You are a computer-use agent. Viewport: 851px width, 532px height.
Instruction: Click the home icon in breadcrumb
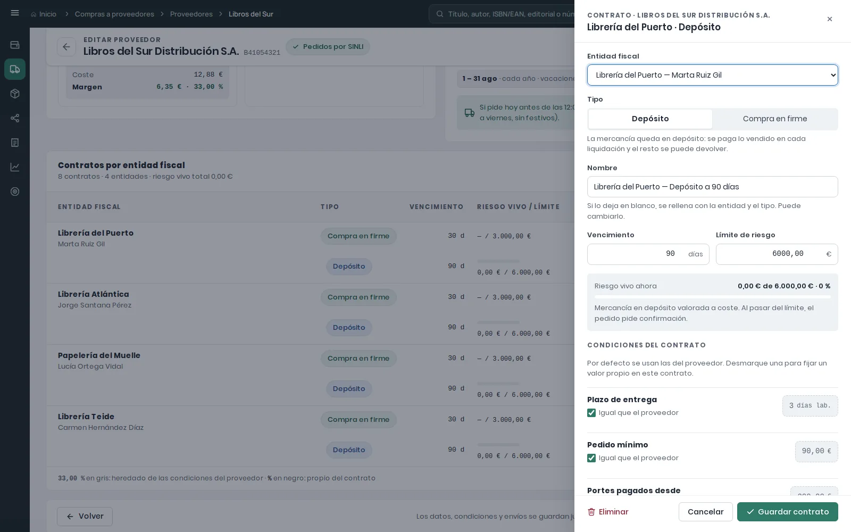(34, 14)
